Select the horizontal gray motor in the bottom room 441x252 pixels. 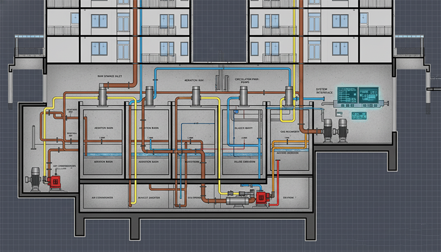coord(236,200)
